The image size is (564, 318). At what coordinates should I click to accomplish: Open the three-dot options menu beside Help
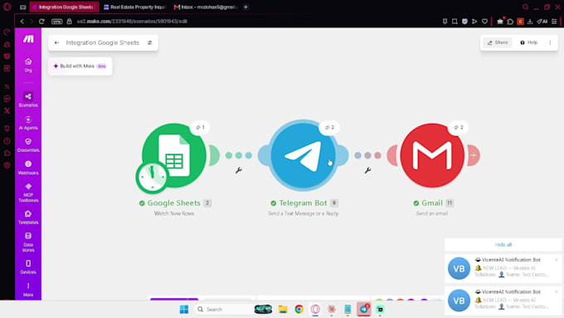[x=550, y=42]
